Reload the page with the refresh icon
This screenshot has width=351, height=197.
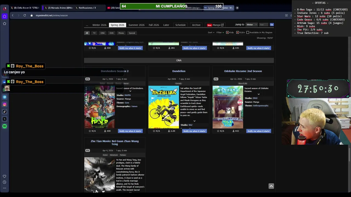[x=25, y=15]
